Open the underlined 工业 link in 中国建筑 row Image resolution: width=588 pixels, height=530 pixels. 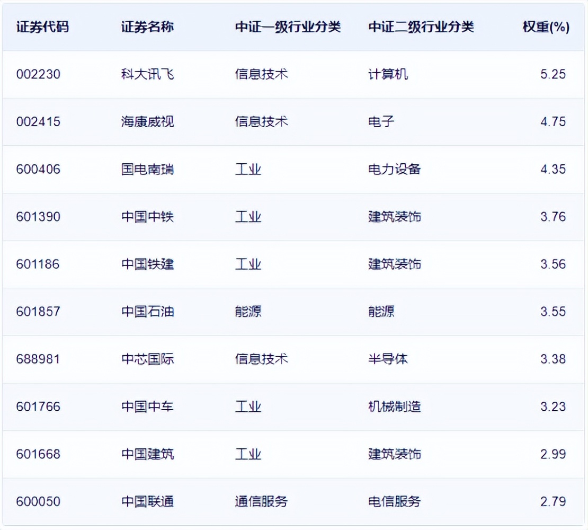[247, 454]
